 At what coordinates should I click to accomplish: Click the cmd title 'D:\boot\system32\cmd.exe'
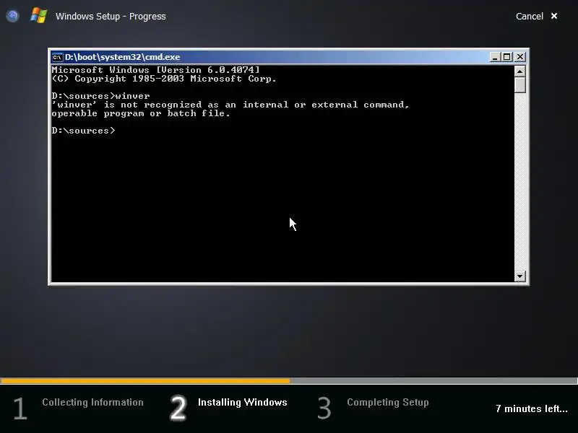[x=122, y=57]
